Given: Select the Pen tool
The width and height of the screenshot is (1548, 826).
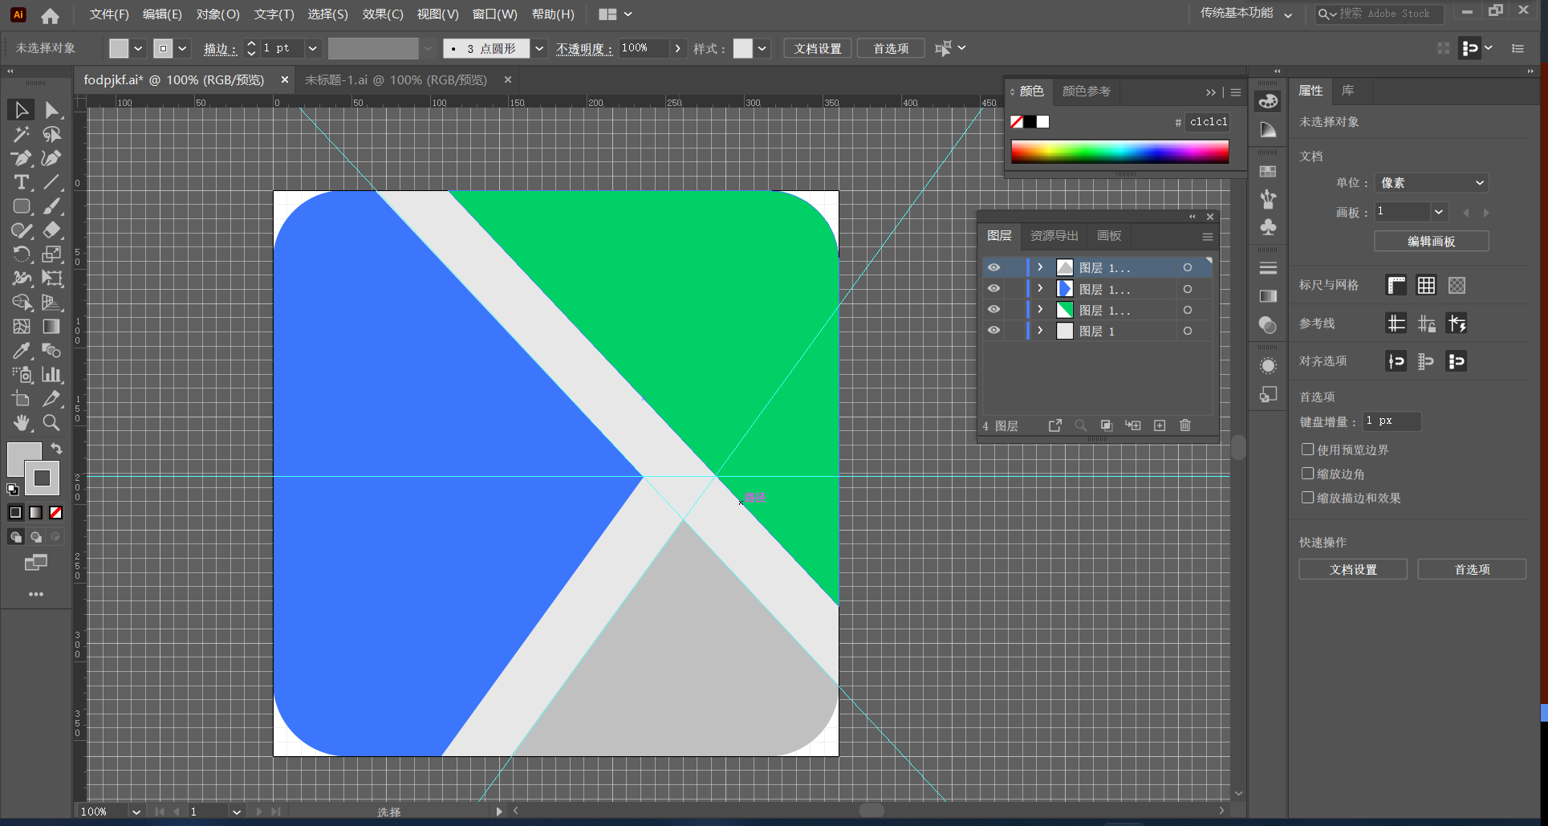Looking at the screenshot, I should (x=22, y=158).
